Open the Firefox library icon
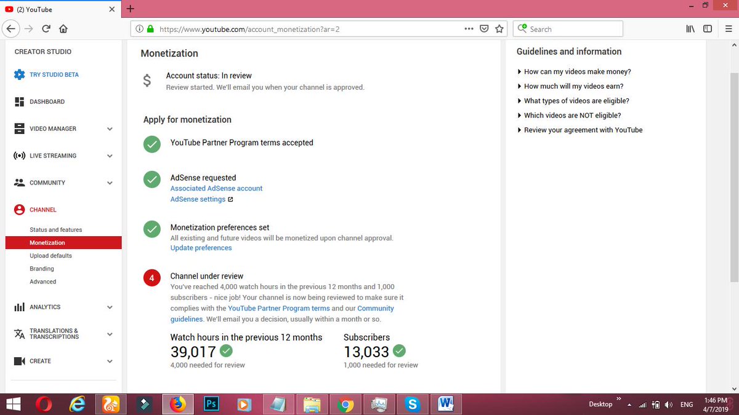The height and width of the screenshot is (415, 739). 690,29
